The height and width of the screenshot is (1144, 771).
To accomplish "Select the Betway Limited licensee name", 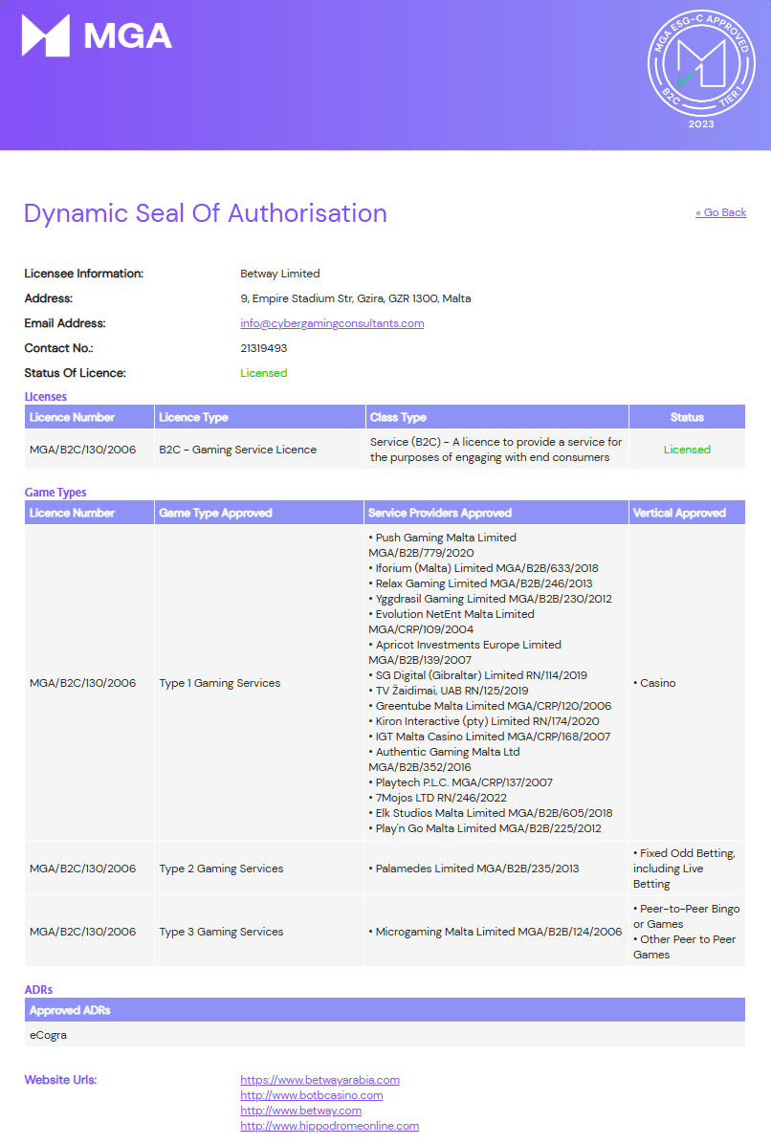I will tap(280, 274).
